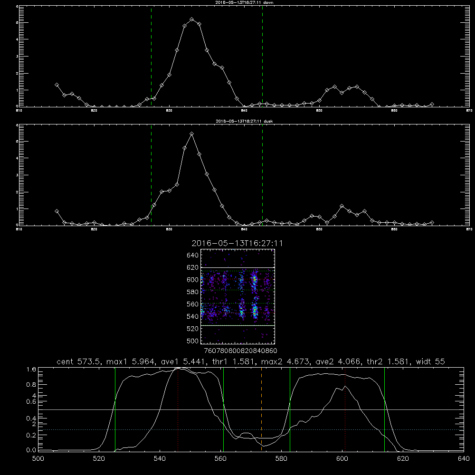Click the "widt 55" value in the stats line
475x475 pixels.
(x=430, y=361)
